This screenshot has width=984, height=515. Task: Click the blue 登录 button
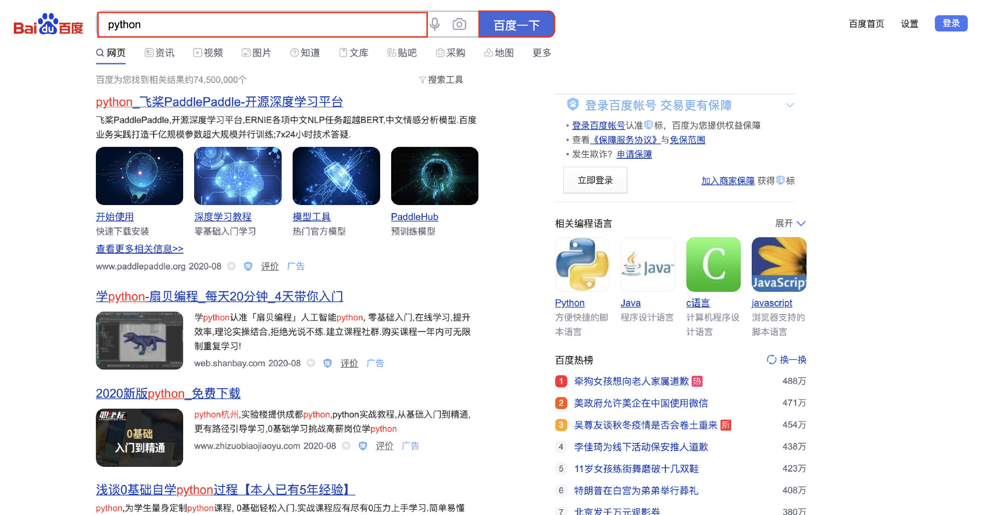coord(951,23)
